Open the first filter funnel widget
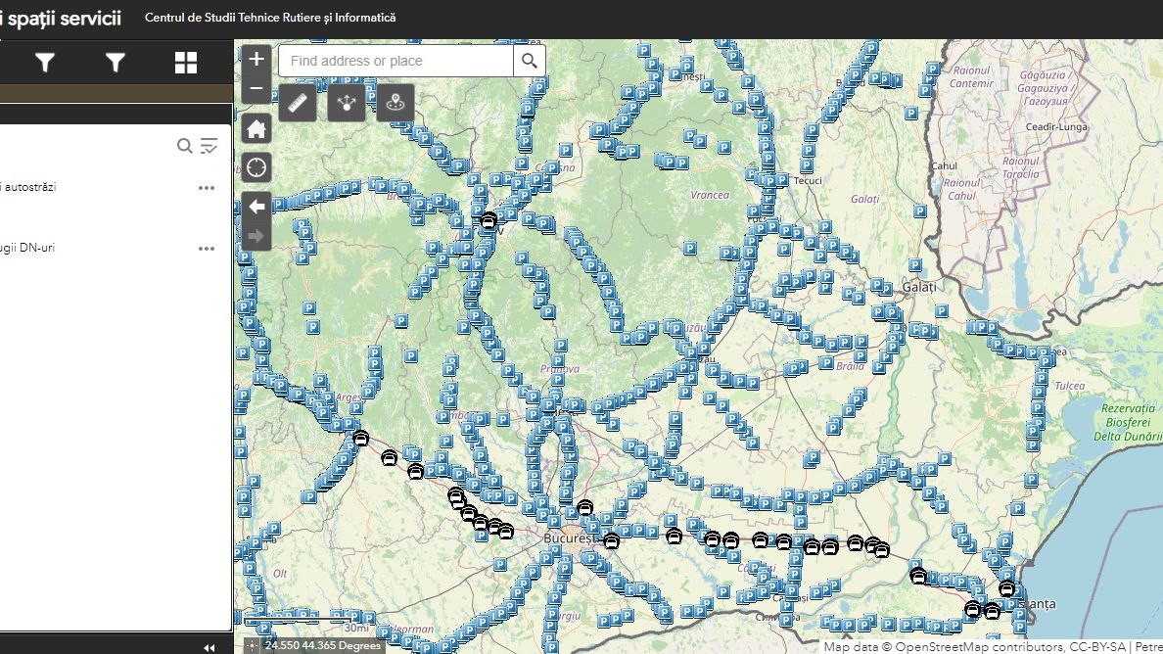1163x654 pixels. pos(45,63)
